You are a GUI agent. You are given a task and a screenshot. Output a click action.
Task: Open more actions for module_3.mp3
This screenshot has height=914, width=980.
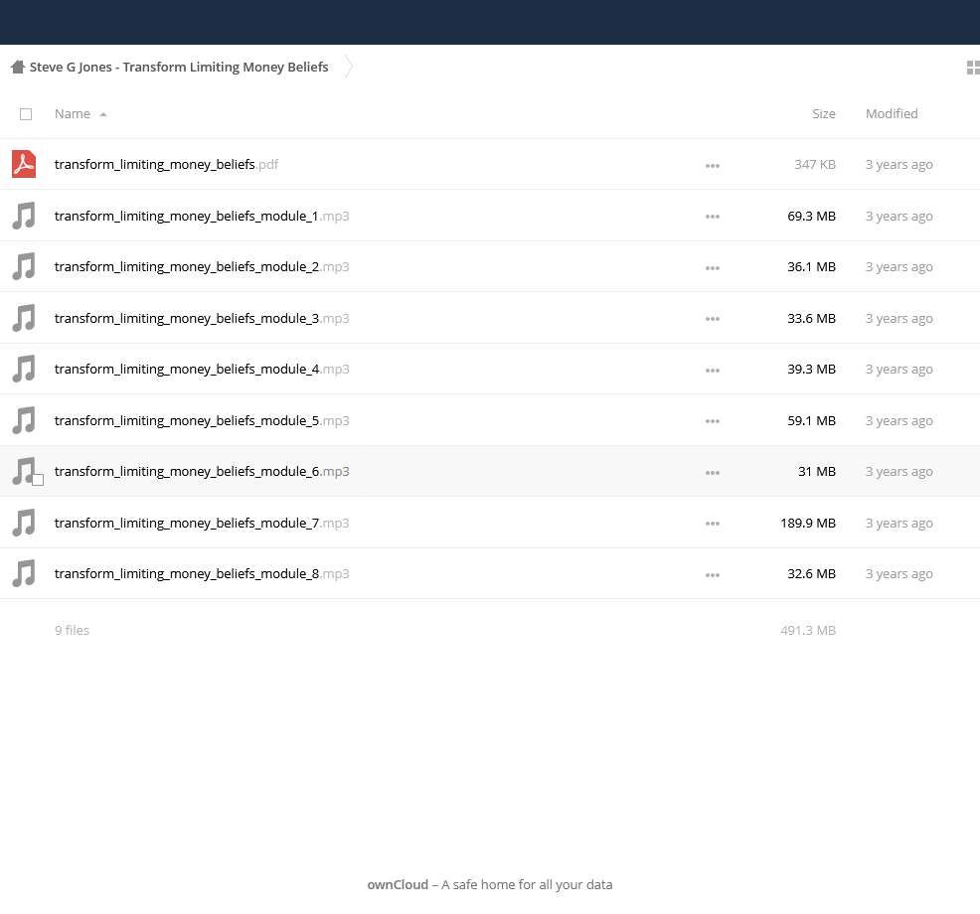point(713,319)
